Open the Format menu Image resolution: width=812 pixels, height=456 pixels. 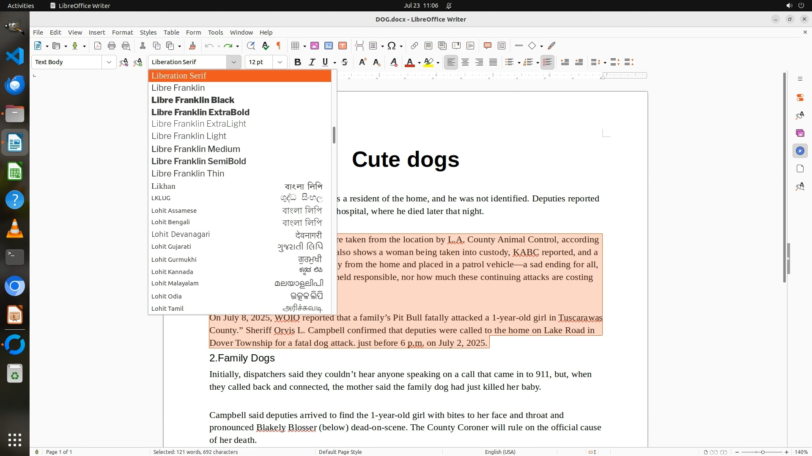(122, 32)
